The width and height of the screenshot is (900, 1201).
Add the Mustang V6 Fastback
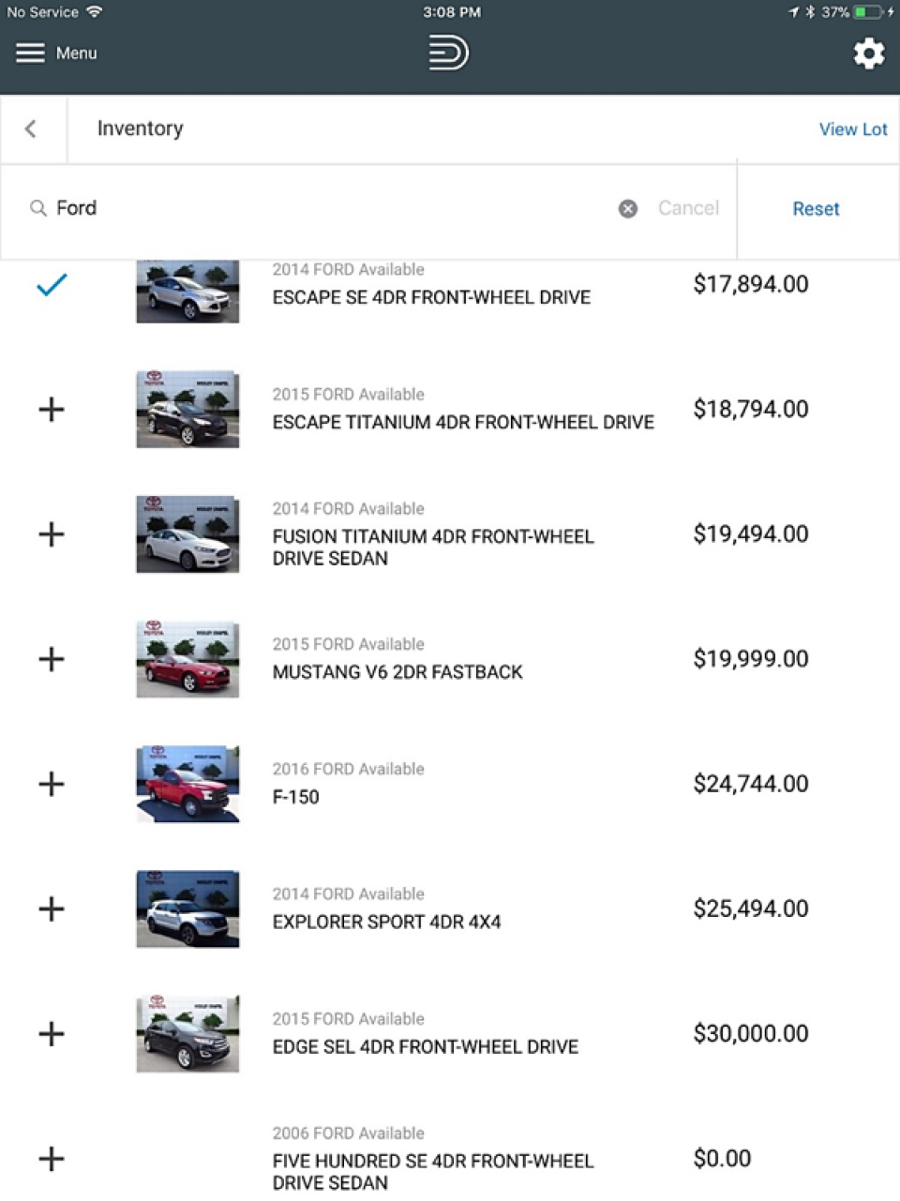[x=52, y=659]
